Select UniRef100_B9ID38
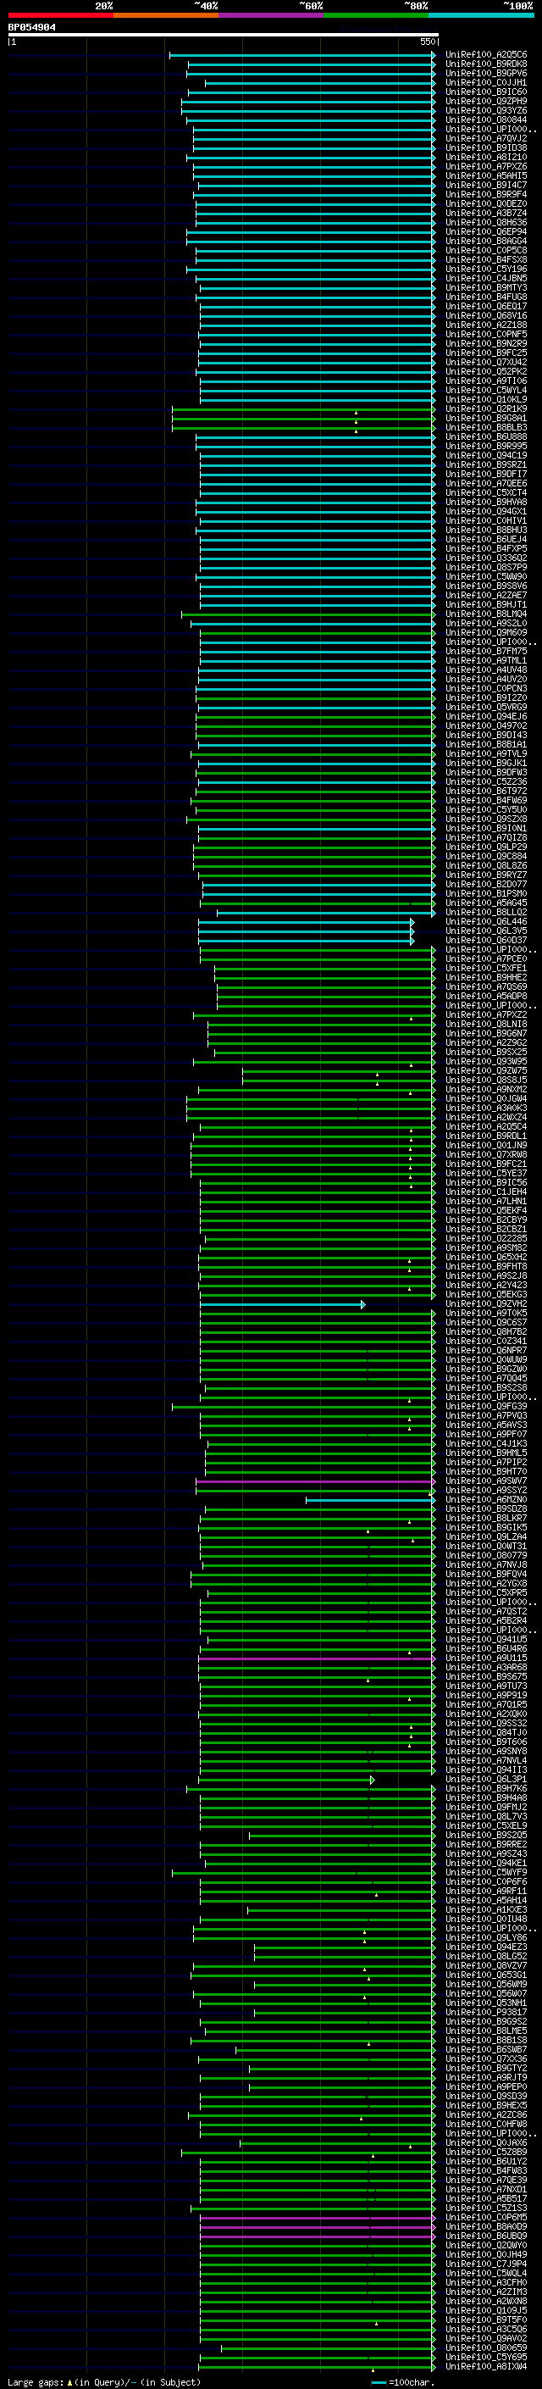The width and height of the screenshot is (542, 2389). point(486,147)
